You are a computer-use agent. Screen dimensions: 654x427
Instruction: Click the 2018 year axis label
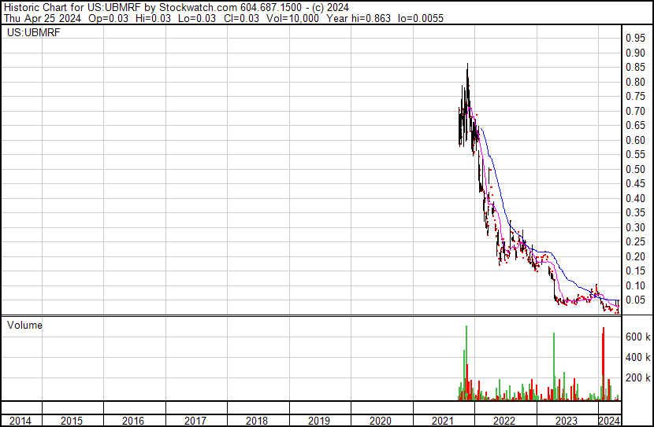click(x=257, y=421)
